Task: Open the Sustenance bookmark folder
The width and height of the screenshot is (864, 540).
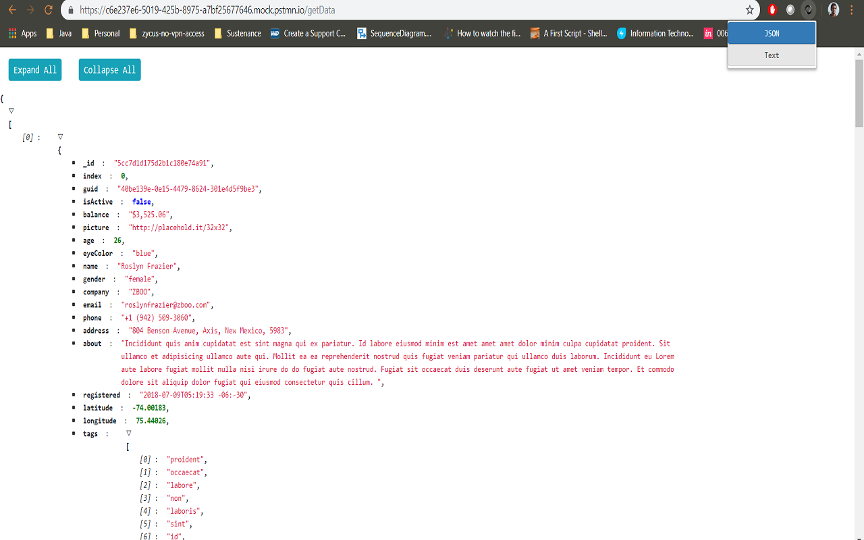Action: [237, 33]
